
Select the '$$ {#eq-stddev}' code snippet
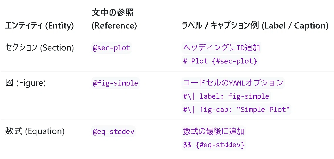pyautogui.click(x=214, y=145)
